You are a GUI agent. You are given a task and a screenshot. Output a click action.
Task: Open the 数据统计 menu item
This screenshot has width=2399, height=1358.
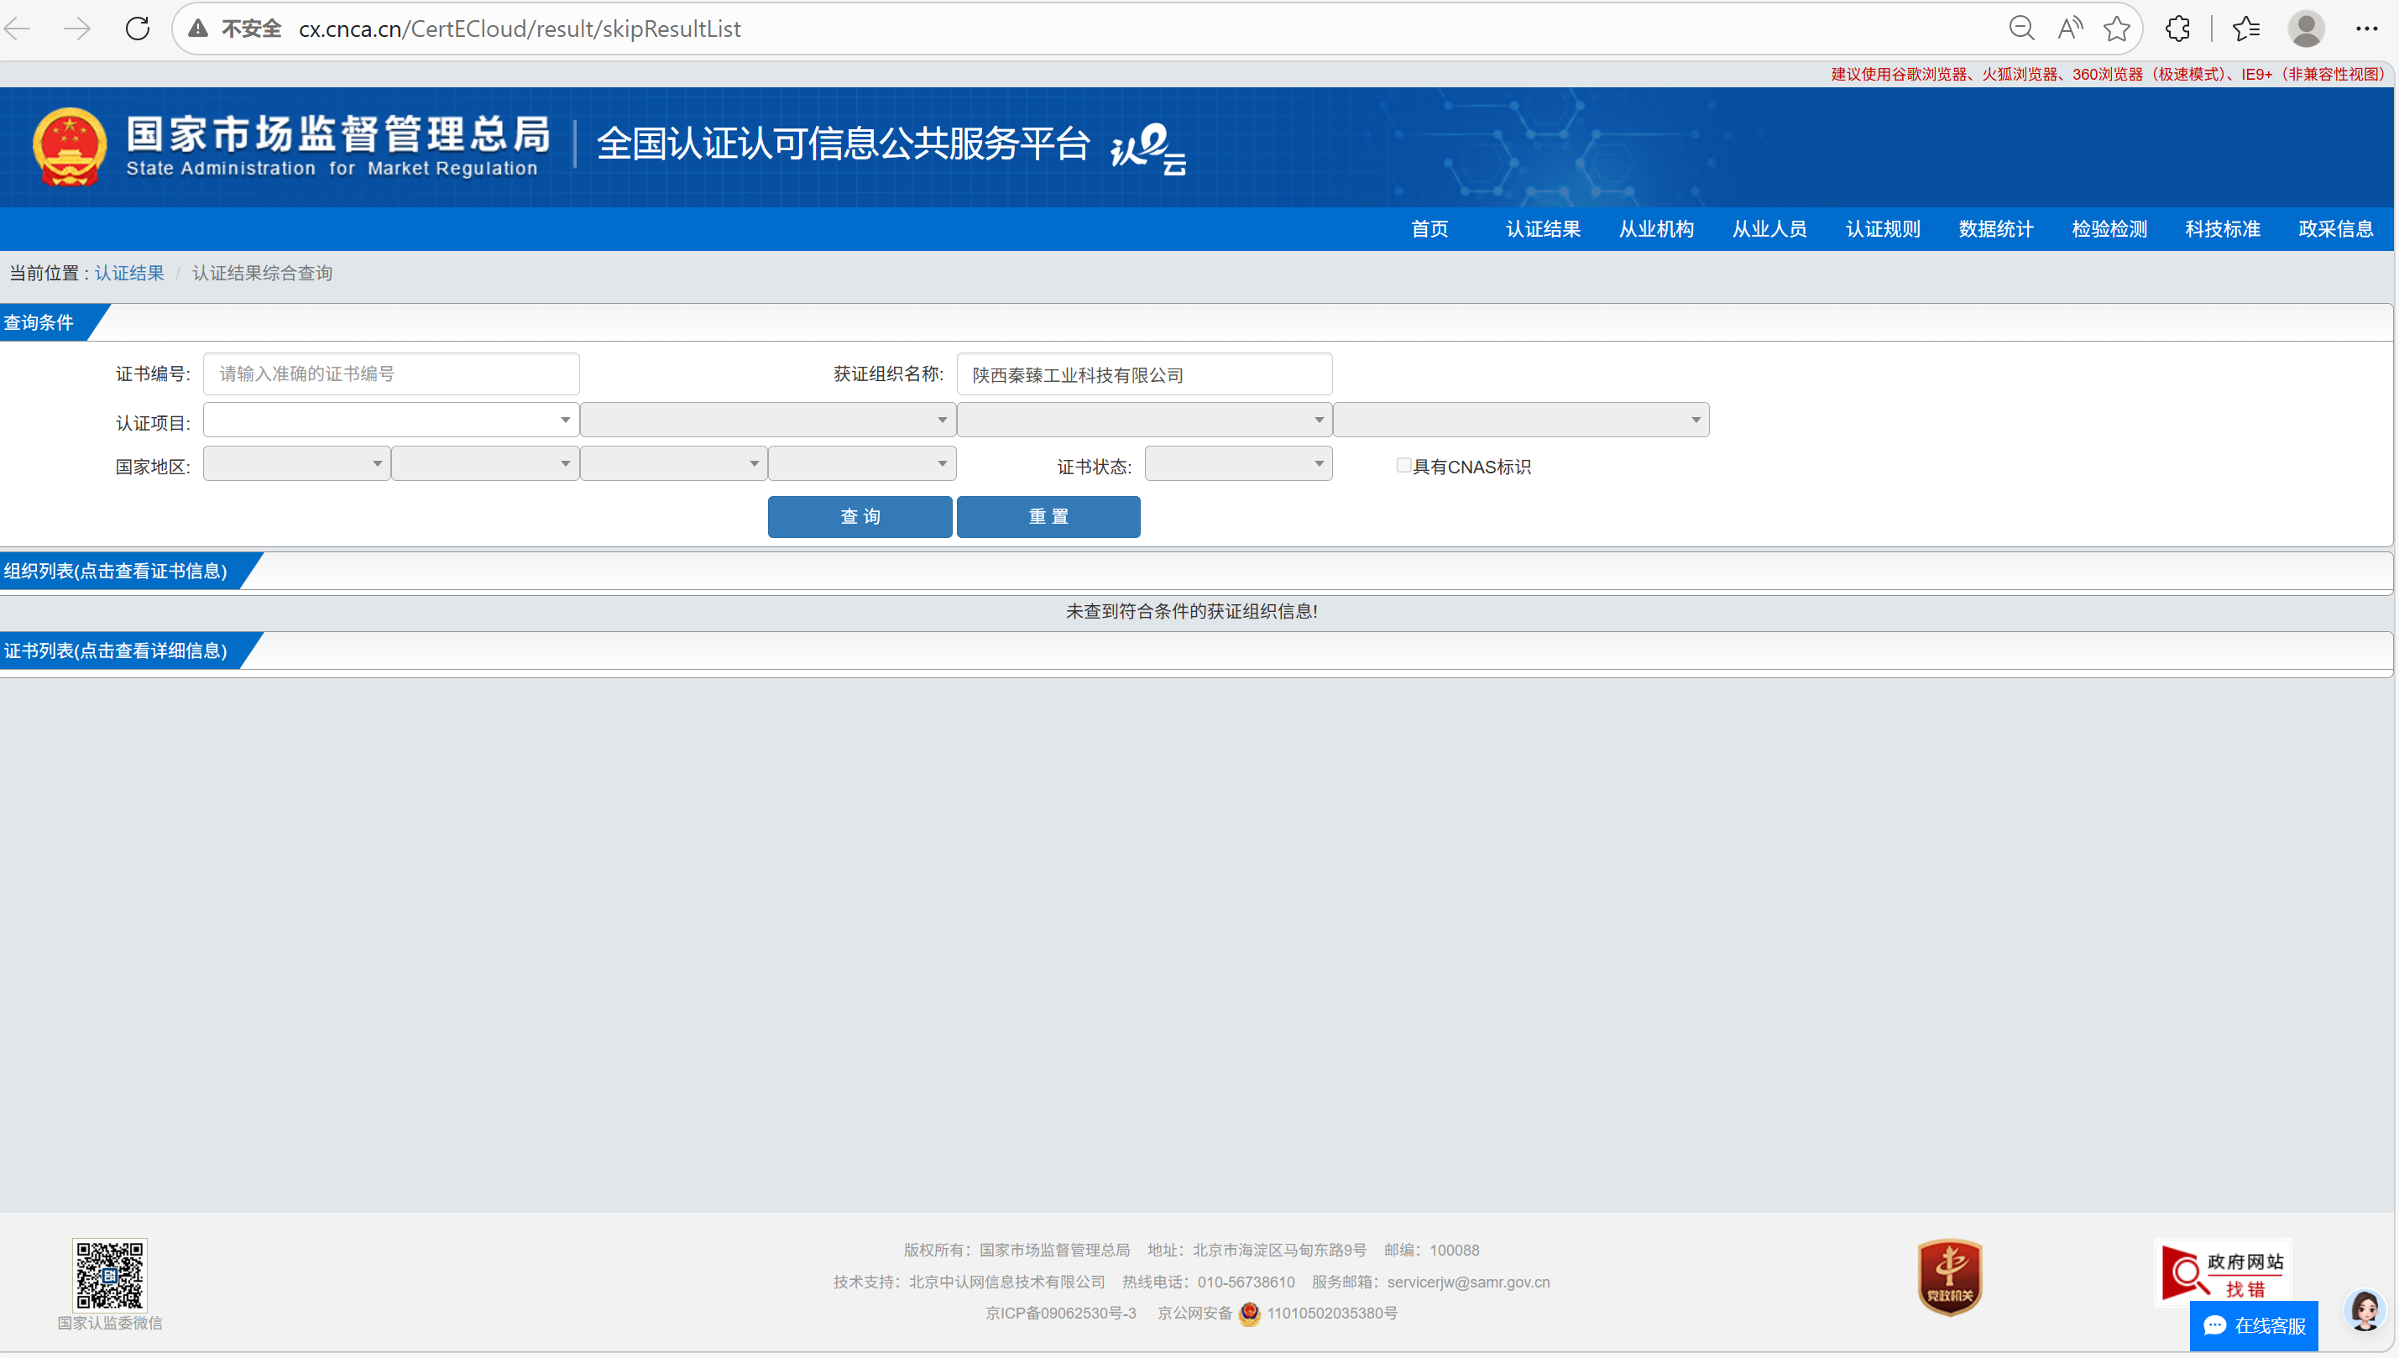(x=1995, y=229)
